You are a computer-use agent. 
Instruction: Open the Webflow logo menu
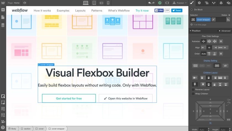(x=3, y=3)
